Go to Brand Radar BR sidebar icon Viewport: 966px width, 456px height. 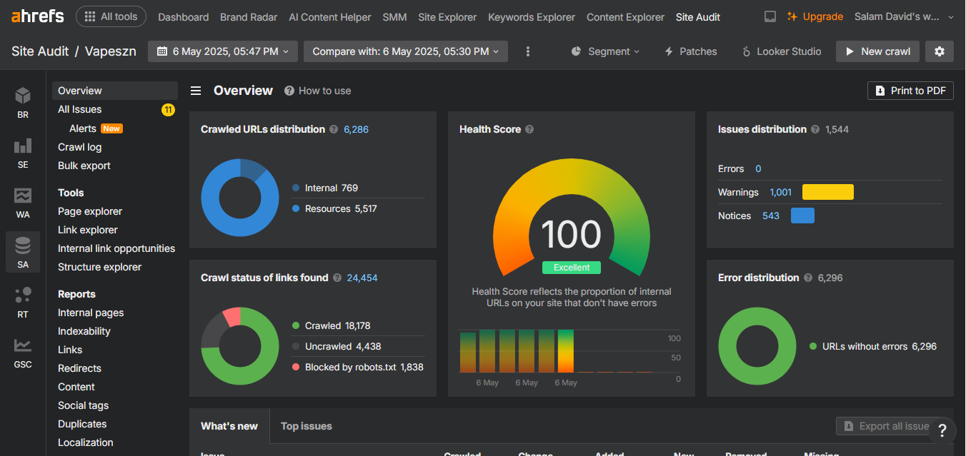point(23,102)
